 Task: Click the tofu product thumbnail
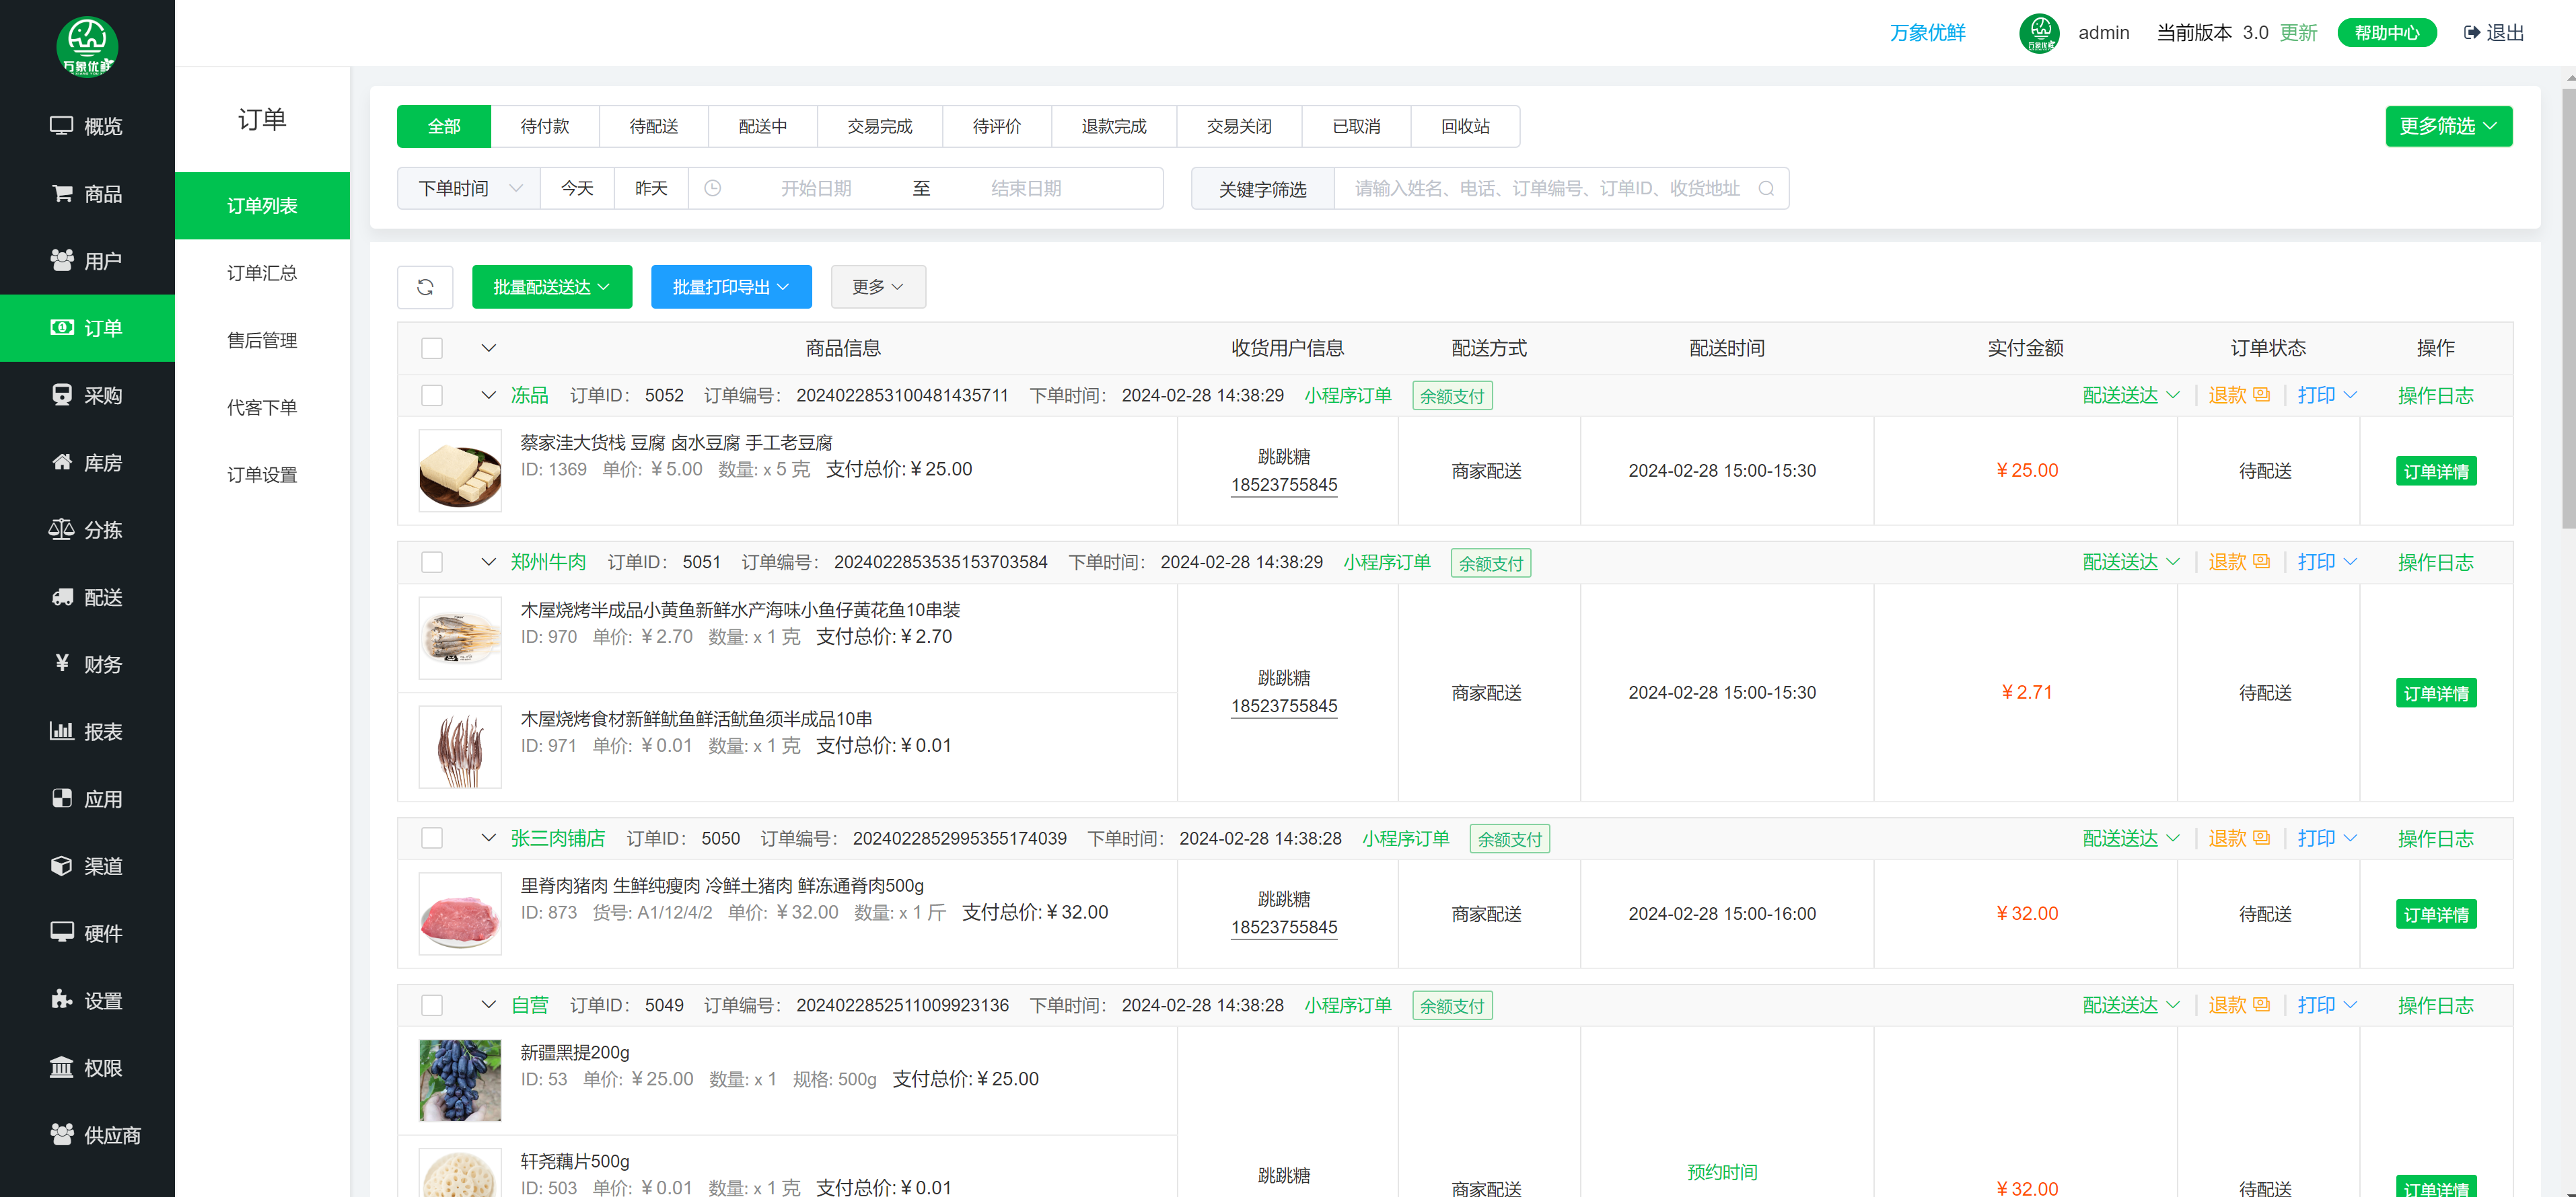point(460,471)
